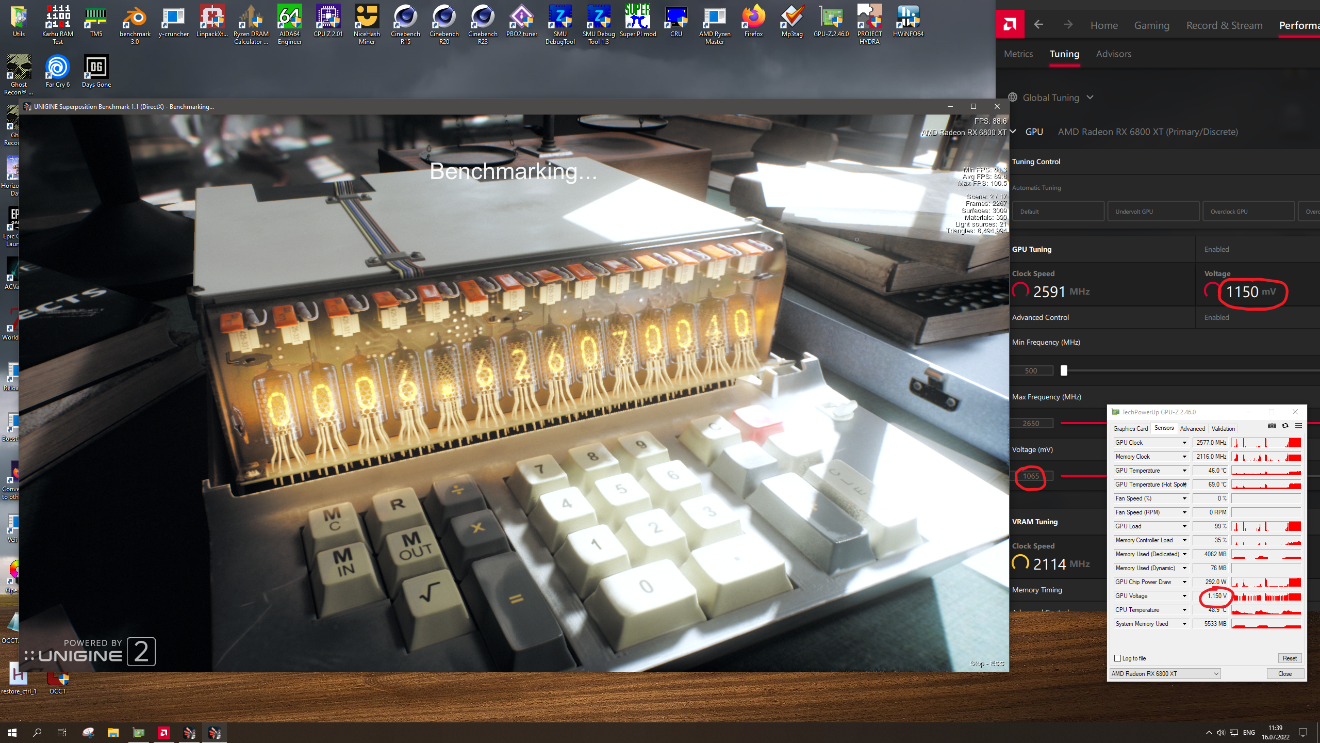The height and width of the screenshot is (743, 1320).
Task: Click the Voltage 1065 mV input field
Action: click(1031, 476)
